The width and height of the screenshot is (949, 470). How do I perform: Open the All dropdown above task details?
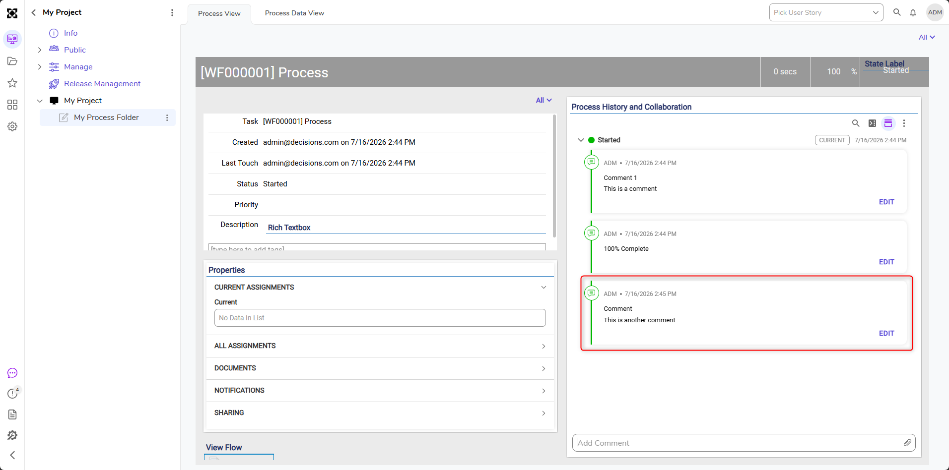(544, 100)
